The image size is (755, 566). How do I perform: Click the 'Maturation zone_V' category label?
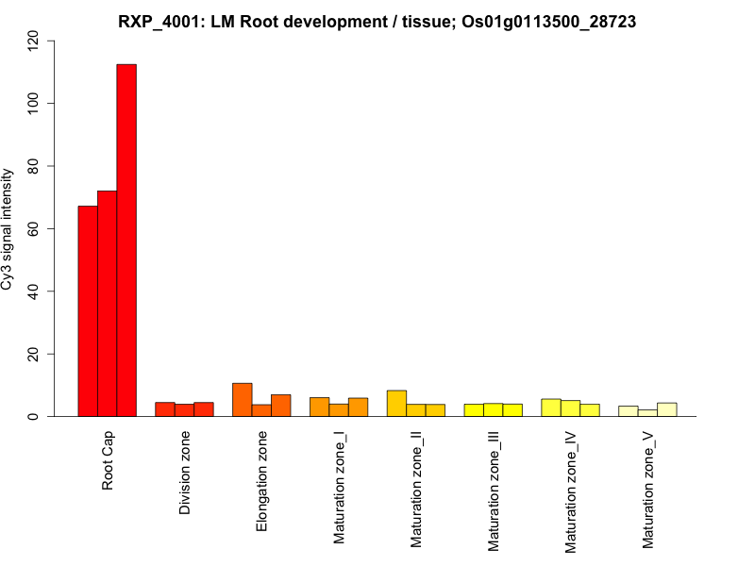pos(650,489)
